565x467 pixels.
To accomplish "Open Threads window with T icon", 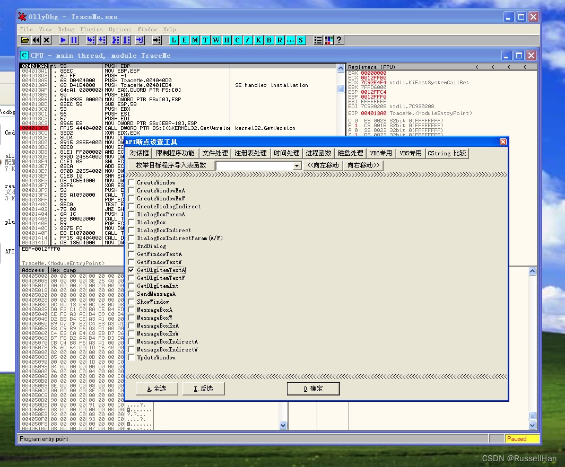I will (x=205, y=40).
